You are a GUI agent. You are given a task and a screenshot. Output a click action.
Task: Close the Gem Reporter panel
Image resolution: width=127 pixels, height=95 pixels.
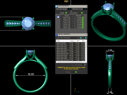pos(86,6)
